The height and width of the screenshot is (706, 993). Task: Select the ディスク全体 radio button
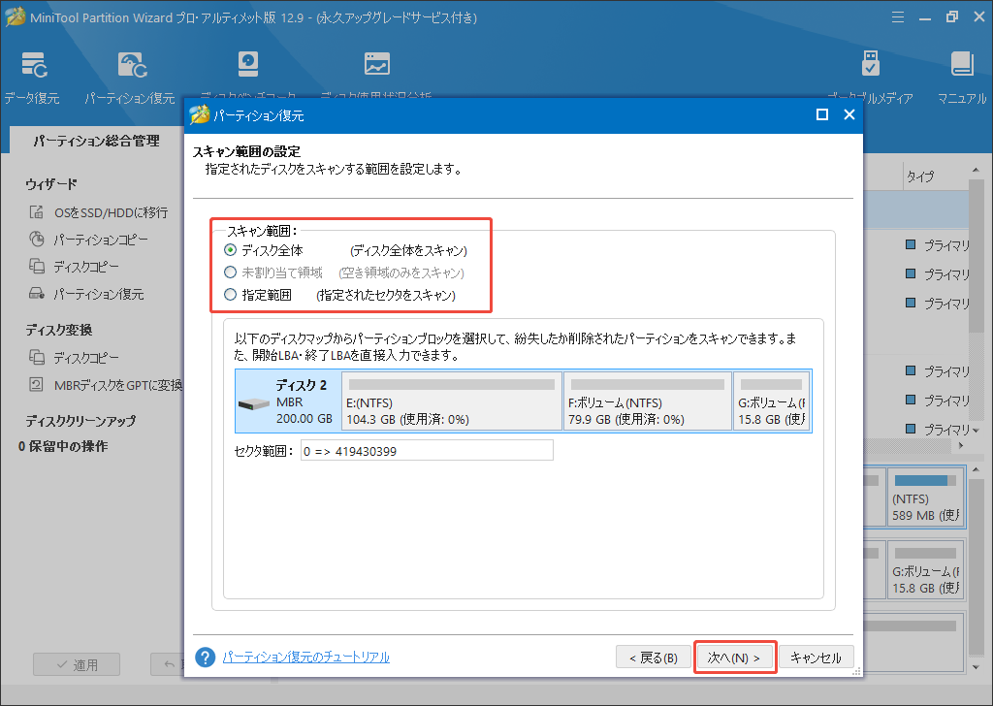coord(231,250)
